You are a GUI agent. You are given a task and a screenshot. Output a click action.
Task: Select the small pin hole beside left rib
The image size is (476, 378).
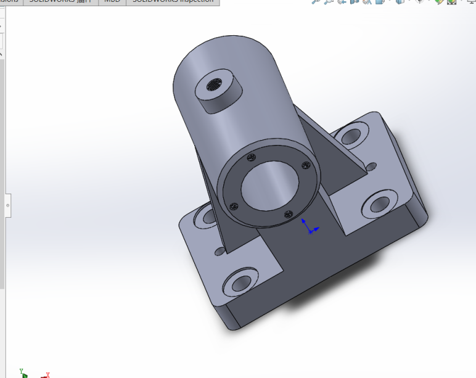[220, 251]
